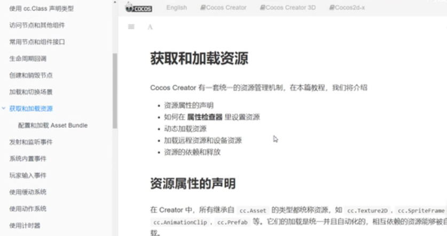Click the page title '获取和加载资源'
Viewport: 447px width, 236px height.
[x=199, y=58]
